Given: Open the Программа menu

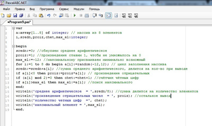Looking at the screenshot, I should [47, 9].
